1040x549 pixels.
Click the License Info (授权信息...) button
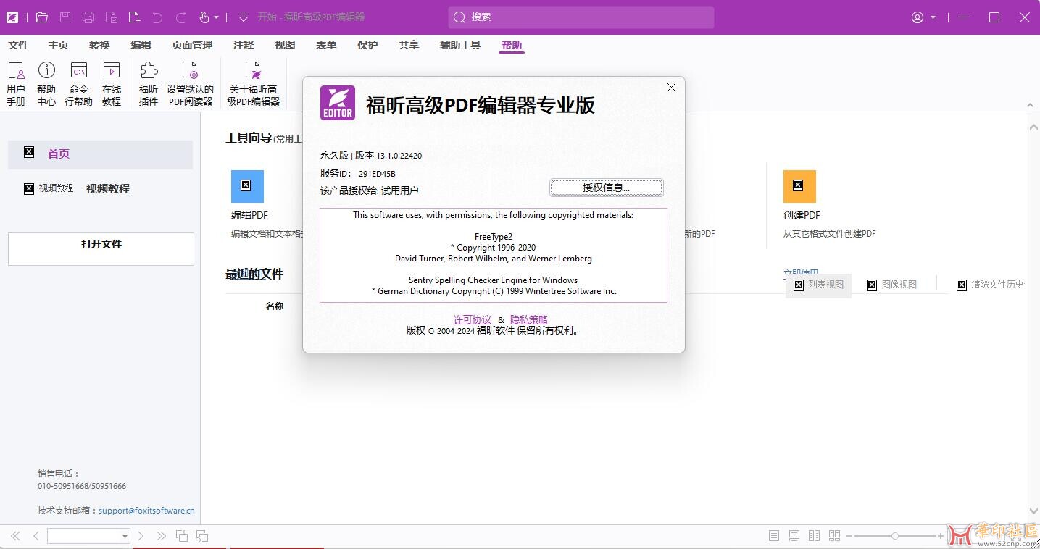(x=607, y=188)
